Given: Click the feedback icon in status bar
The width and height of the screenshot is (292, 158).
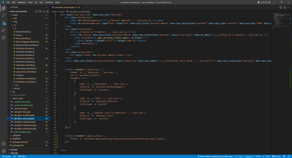Looking at the screenshot, I should [284, 156].
